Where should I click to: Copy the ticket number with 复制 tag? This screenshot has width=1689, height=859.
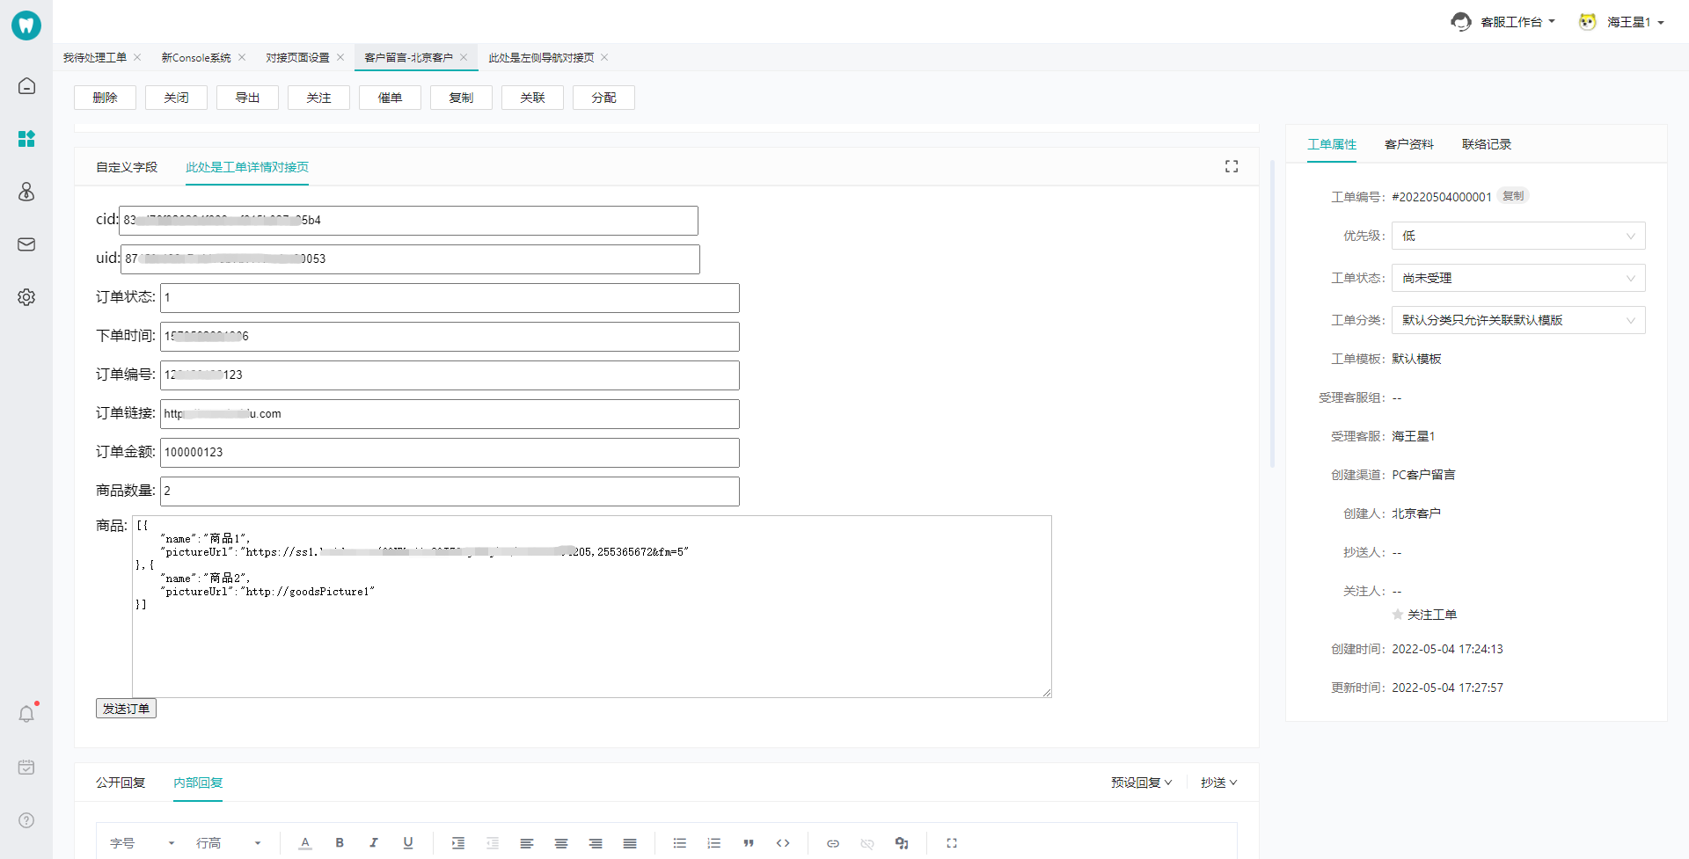[1513, 196]
